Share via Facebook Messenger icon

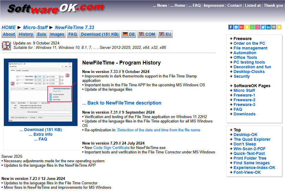(x=236, y=27)
